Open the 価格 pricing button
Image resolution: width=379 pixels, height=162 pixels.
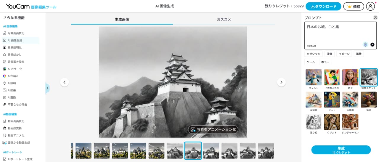354,7
